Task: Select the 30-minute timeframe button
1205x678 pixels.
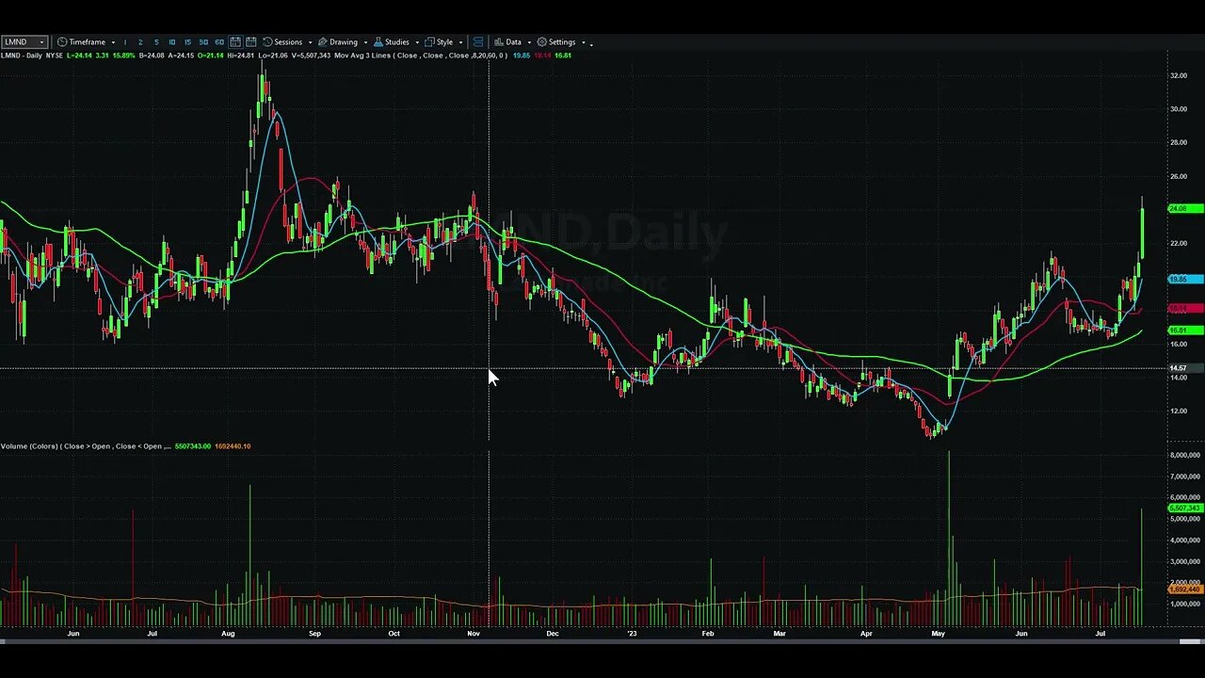Action: pos(203,42)
